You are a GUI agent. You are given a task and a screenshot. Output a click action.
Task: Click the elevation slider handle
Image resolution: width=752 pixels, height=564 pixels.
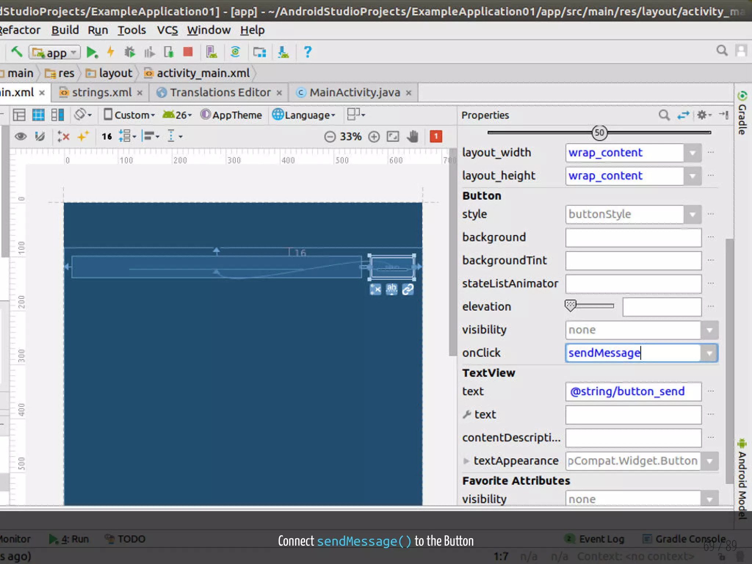[570, 305]
